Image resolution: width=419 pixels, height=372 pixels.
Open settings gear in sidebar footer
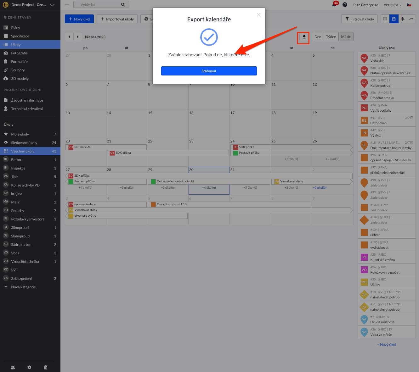29,367
